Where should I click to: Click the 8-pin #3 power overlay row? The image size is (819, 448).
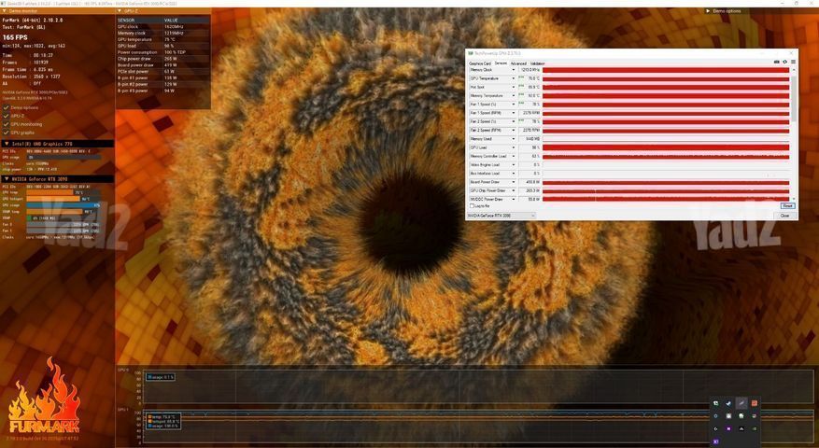coord(163,91)
